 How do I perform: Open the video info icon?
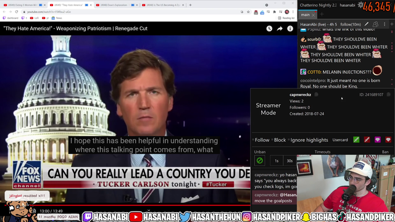(x=290, y=28)
